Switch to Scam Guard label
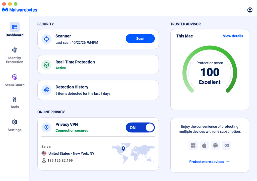Screen dimensions: 257x181 pyautogui.click(x=15, y=85)
